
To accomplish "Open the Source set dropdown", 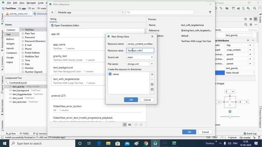I will (140, 57).
